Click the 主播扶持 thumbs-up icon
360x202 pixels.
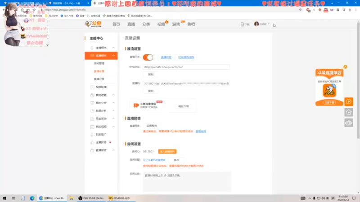92,142
